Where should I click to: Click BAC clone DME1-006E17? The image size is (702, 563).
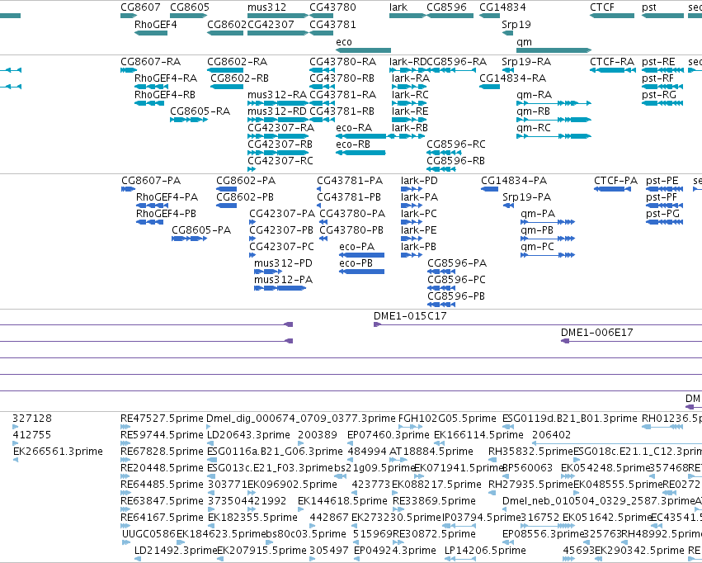(596, 334)
